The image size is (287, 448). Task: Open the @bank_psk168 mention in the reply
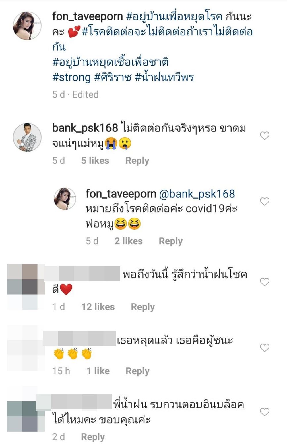tap(197, 194)
